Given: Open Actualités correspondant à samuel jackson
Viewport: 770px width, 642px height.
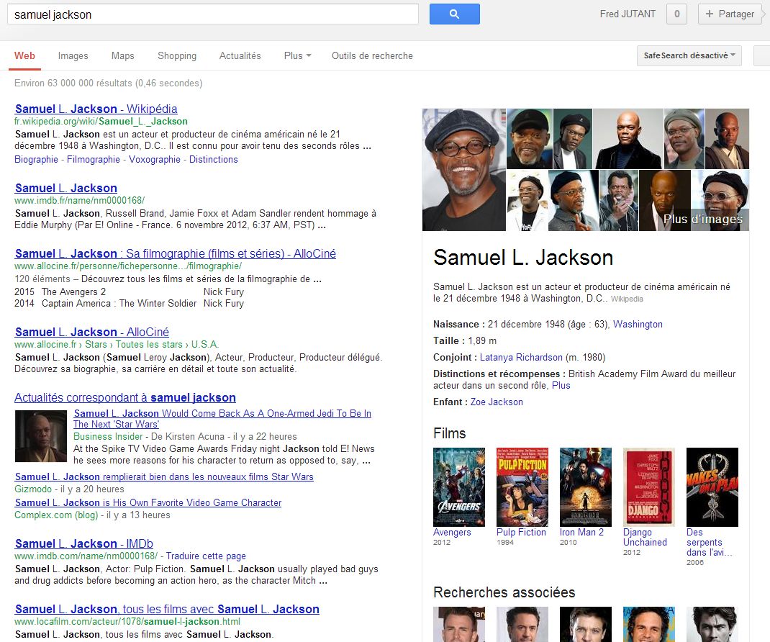Looking at the screenshot, I should [125, 398].
